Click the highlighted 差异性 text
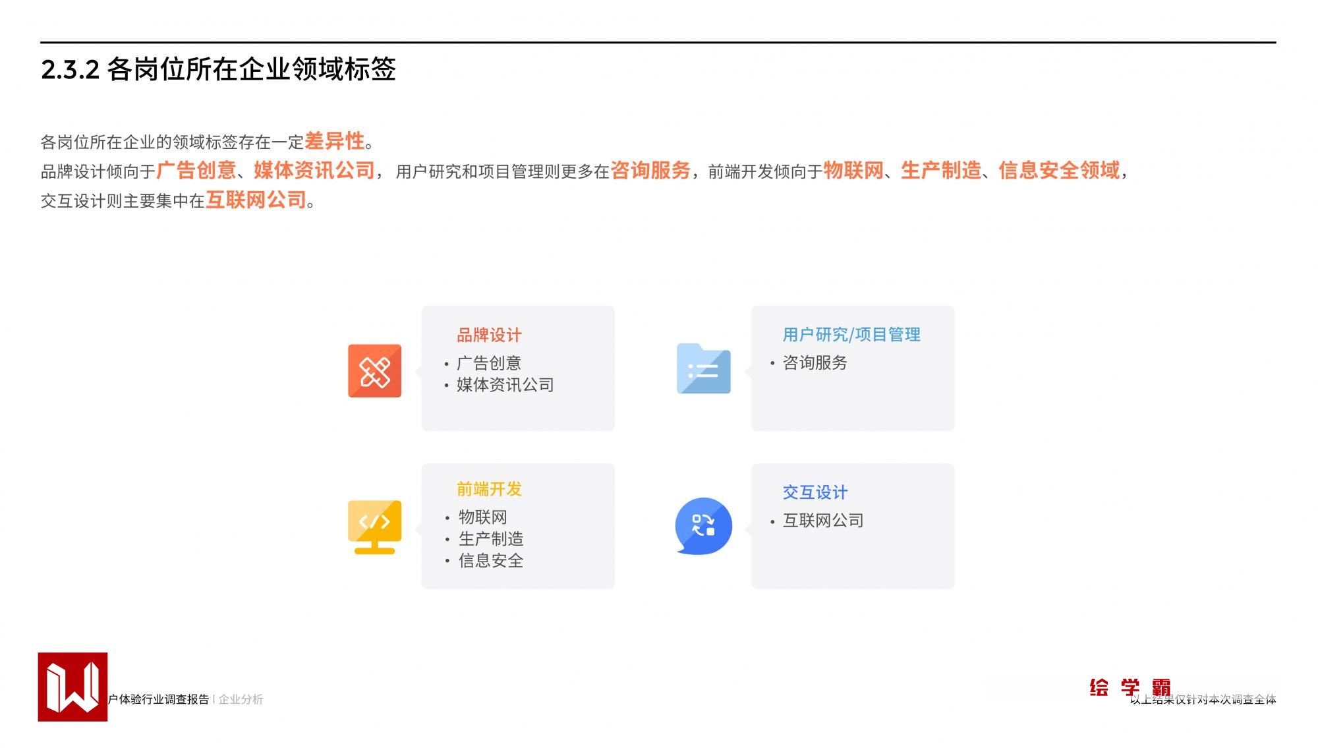Viewport: 1318px width, 748px height. (x=334, y=140)
